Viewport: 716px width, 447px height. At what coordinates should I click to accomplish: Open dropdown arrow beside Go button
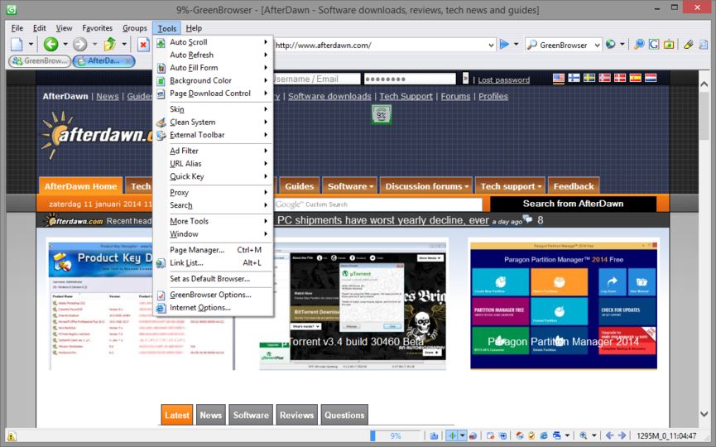tap(516, 45)
